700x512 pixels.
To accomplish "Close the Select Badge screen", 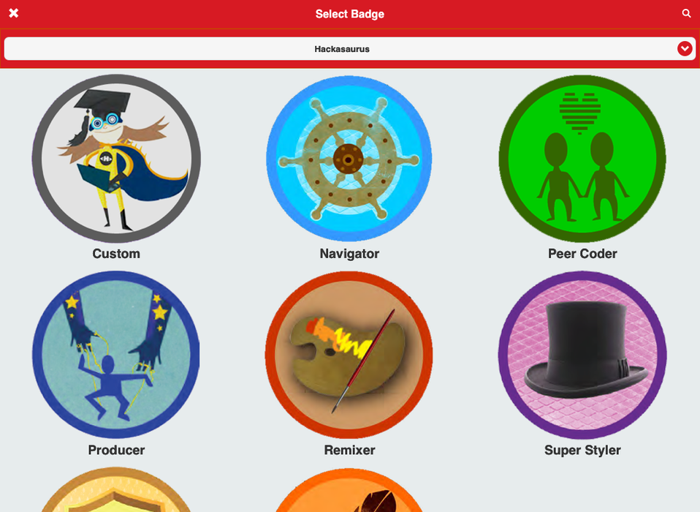I will (x=14, y=13).
